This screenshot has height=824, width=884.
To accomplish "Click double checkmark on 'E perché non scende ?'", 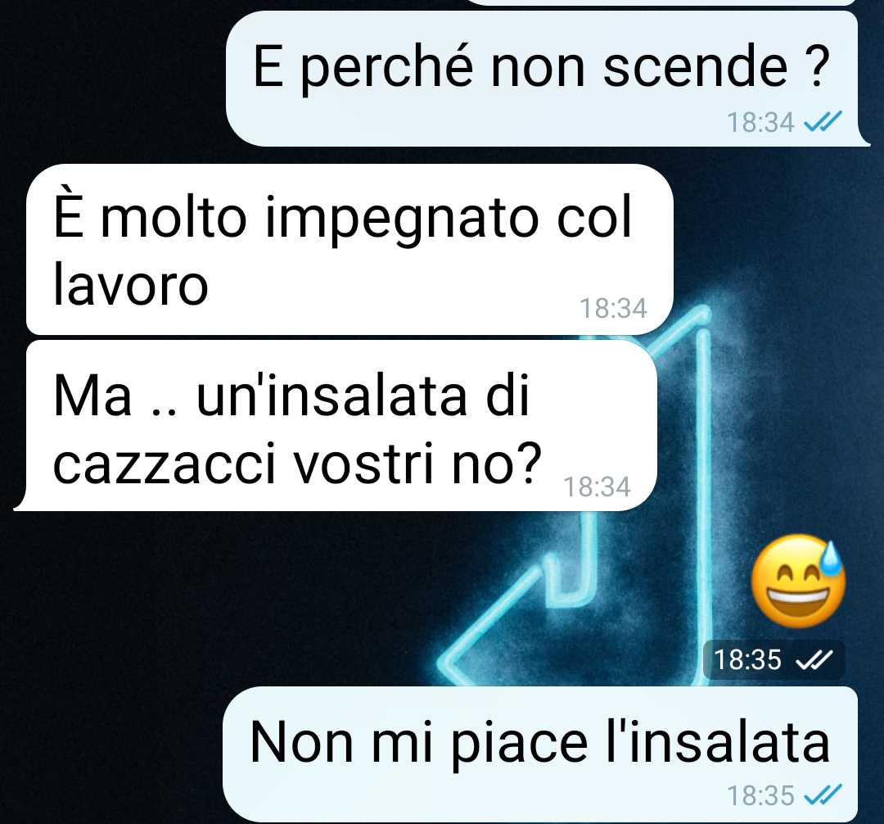I will pyautogui.click(x=823, y=122).
